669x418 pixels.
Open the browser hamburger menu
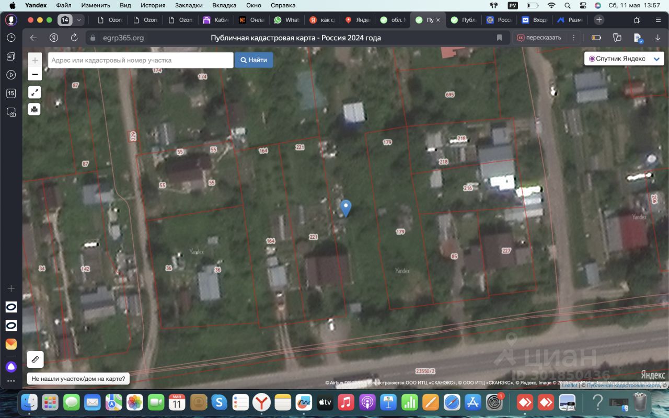pos(658,20)
